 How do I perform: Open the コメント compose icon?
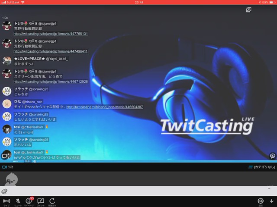click(x=41, y=201)
